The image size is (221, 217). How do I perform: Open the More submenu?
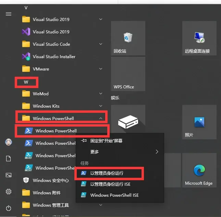click(x=119, y=152)
